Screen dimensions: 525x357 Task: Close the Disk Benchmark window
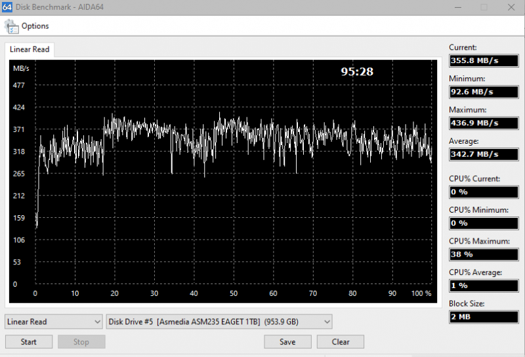[511, 7]
